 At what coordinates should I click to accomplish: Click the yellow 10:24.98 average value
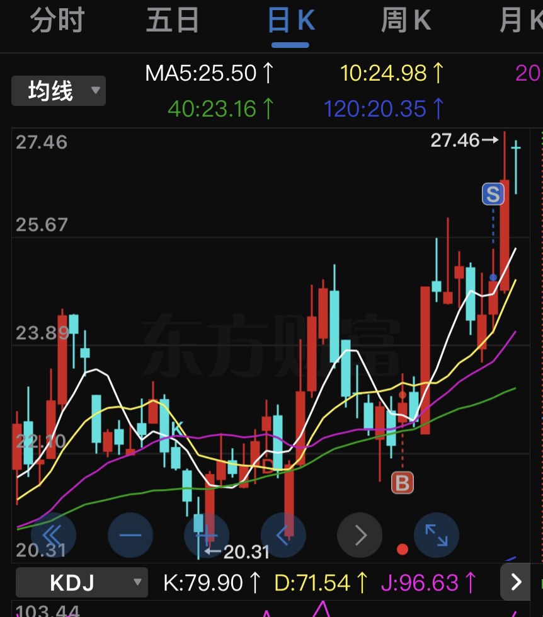tap(392, 73)
